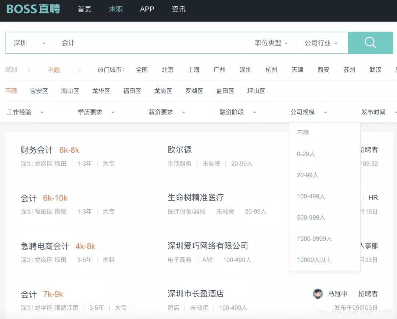
Task: Open the 求职 nav item
Action: (x=116, y=9)
